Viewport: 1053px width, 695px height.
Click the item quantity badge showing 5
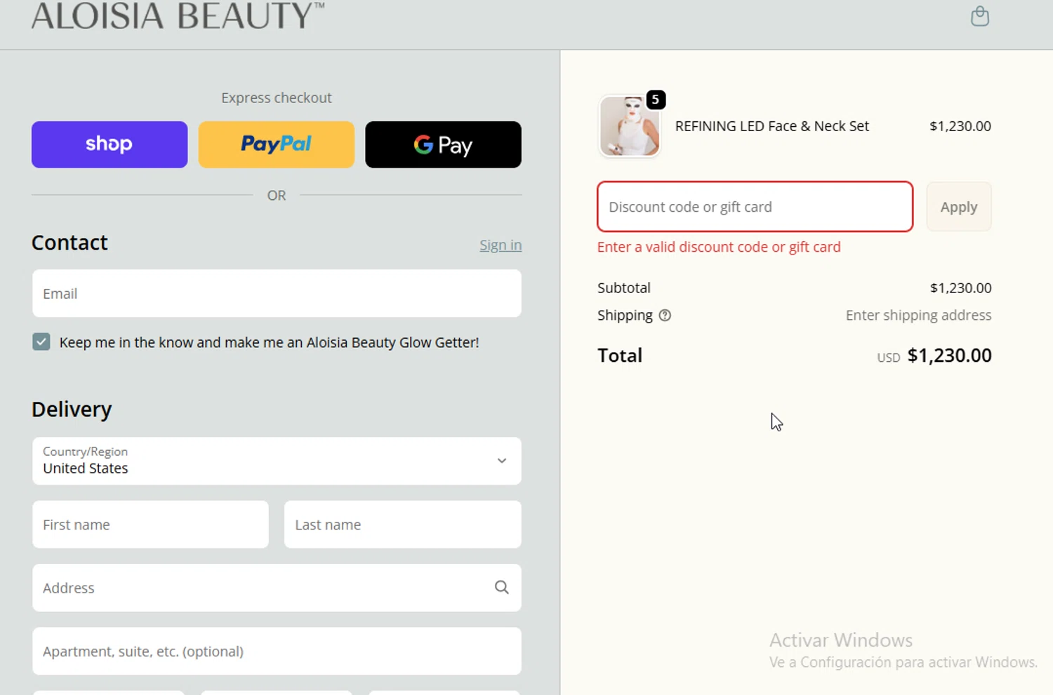coord(656,100)
